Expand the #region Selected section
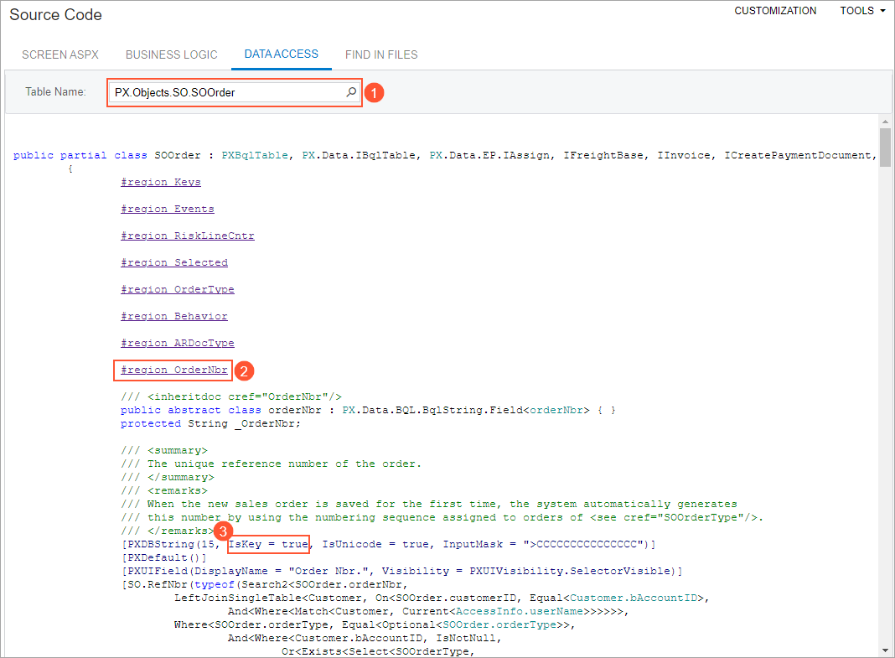895x658 pixels. (x=174, y=262)
